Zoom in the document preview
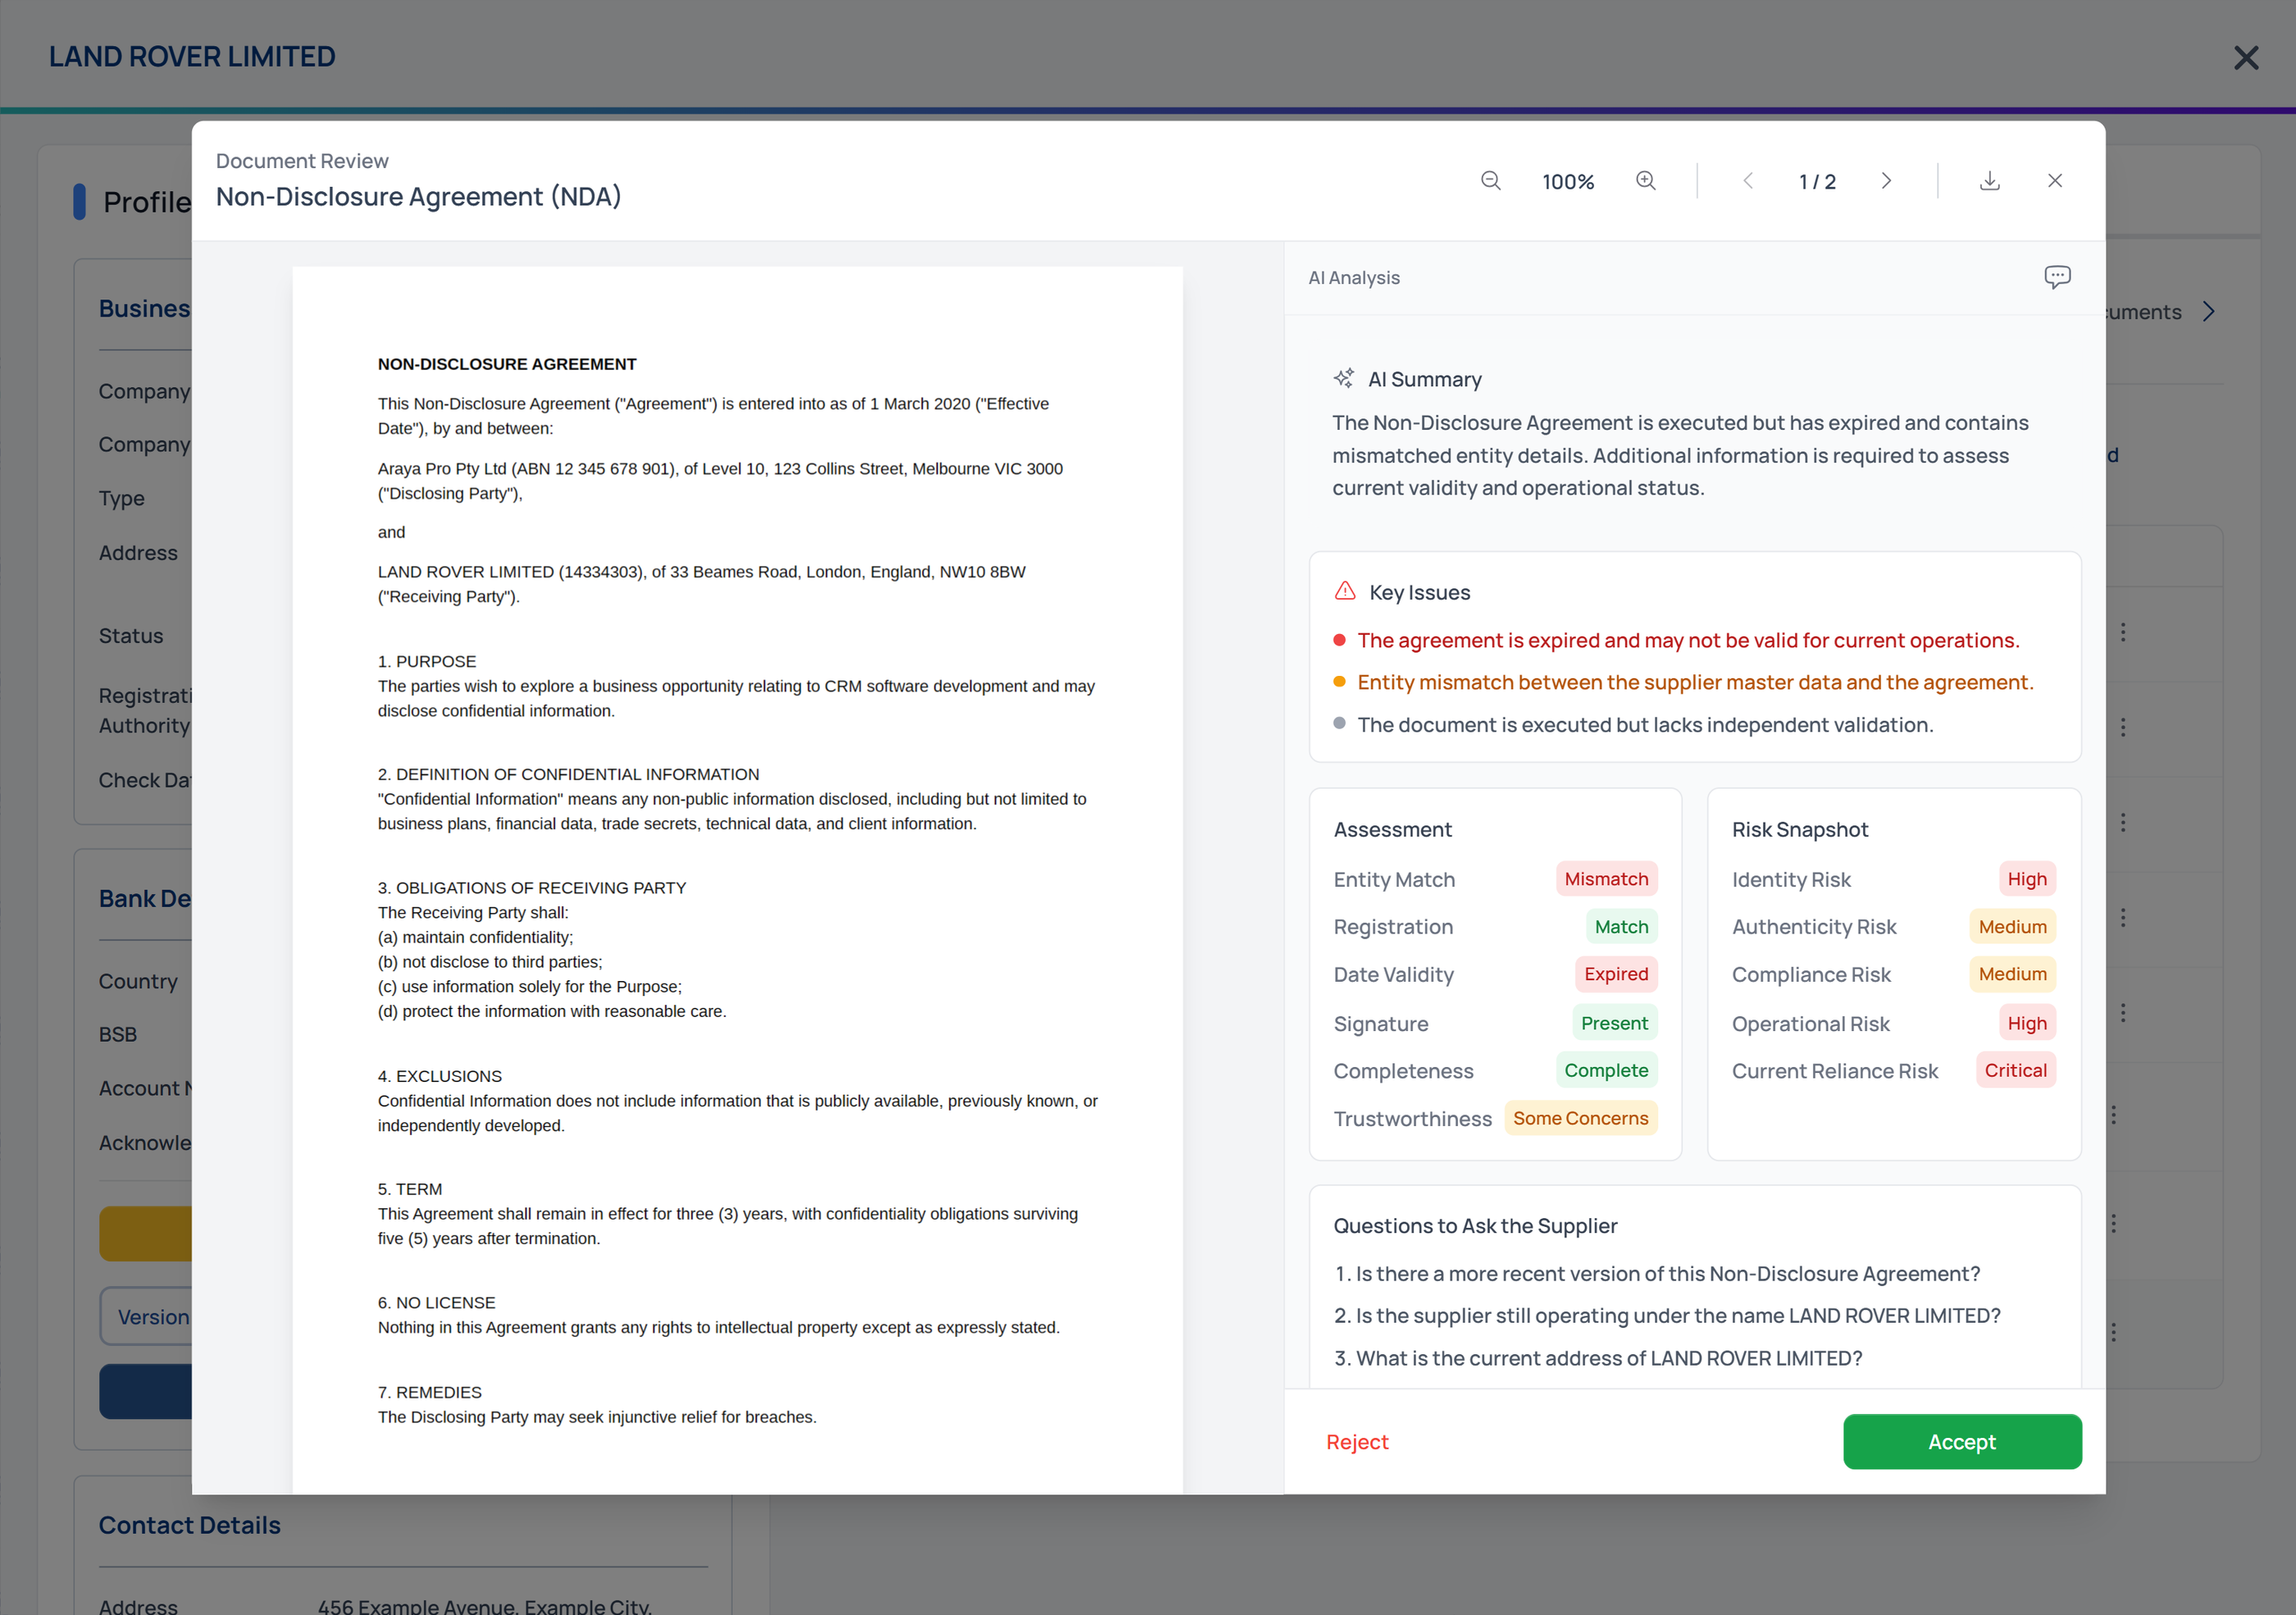2296x1615 pixels. coord(1645,181)
